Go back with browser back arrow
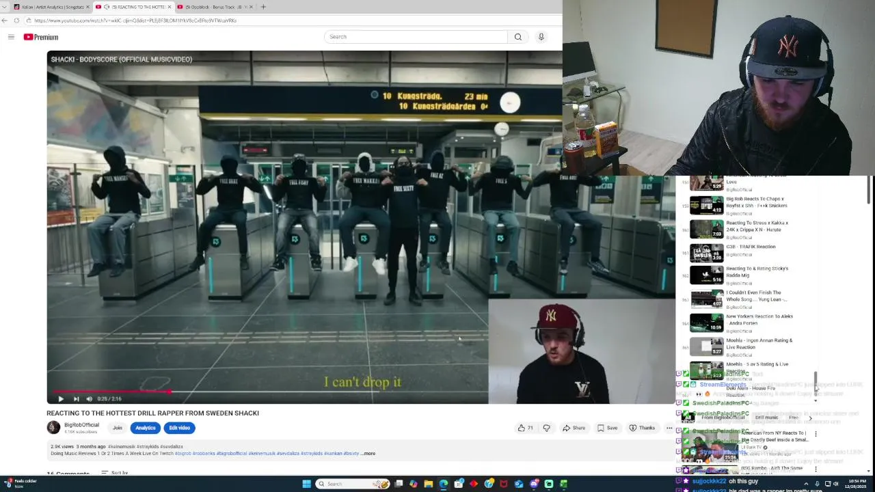875x492 pixels. [x=5, y=20]
